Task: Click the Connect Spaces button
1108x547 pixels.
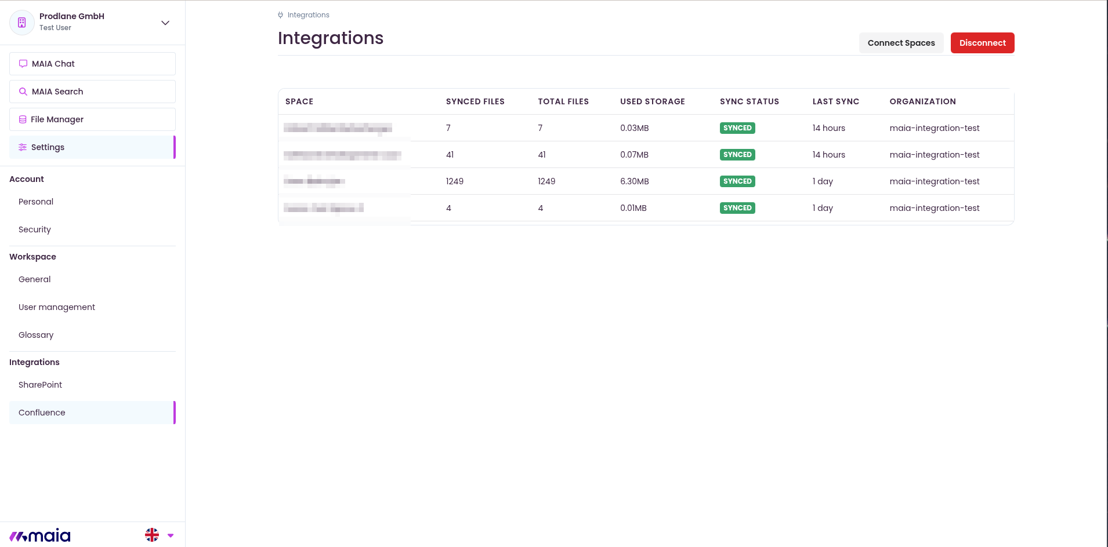Action: tap(901, 43)
